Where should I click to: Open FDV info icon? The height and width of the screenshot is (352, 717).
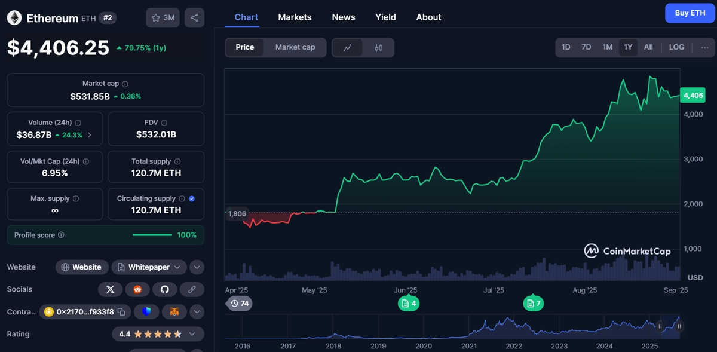coord(164,123)
